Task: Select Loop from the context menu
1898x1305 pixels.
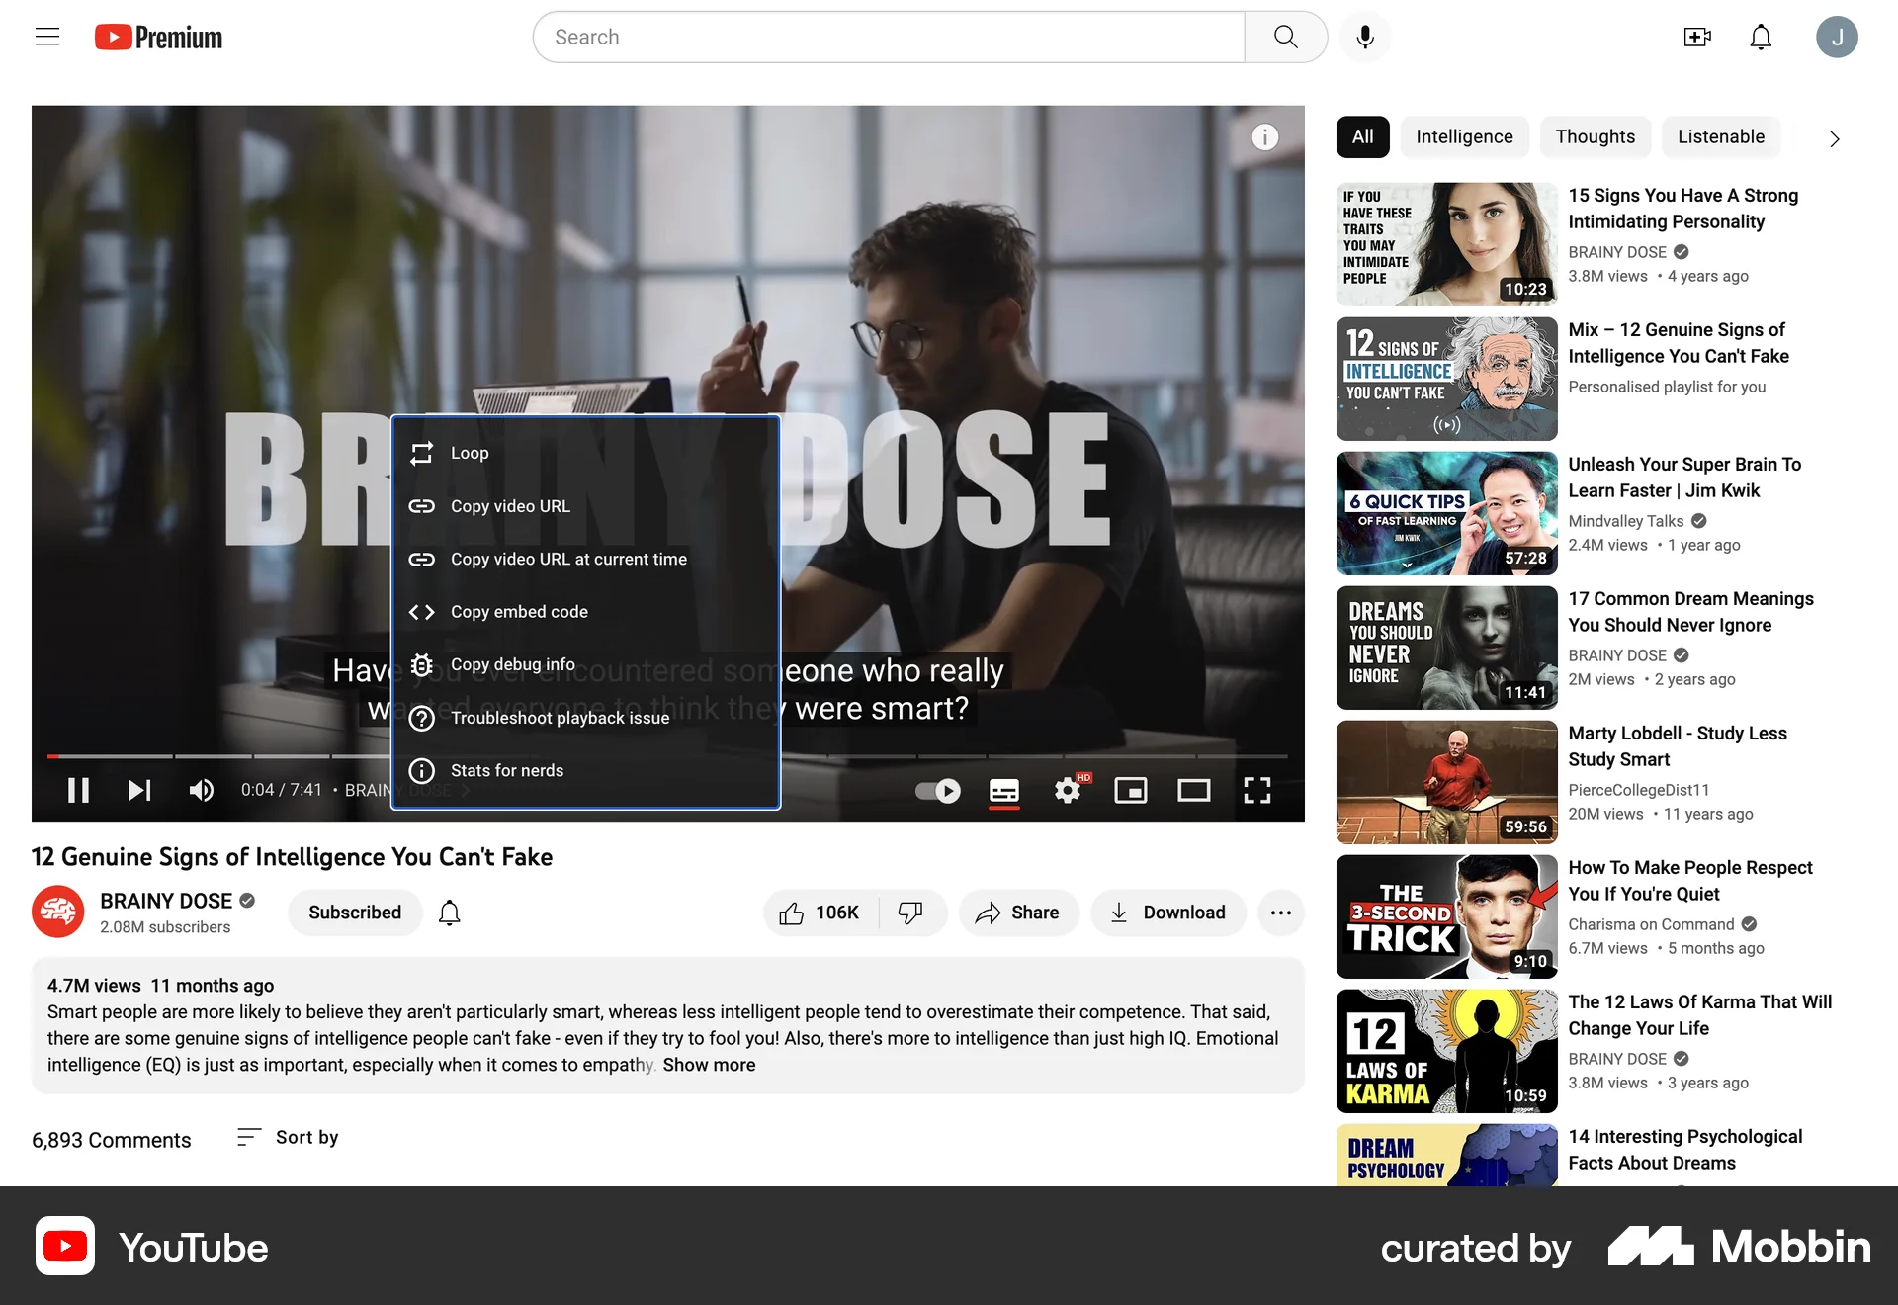Action: pos(470,453)
